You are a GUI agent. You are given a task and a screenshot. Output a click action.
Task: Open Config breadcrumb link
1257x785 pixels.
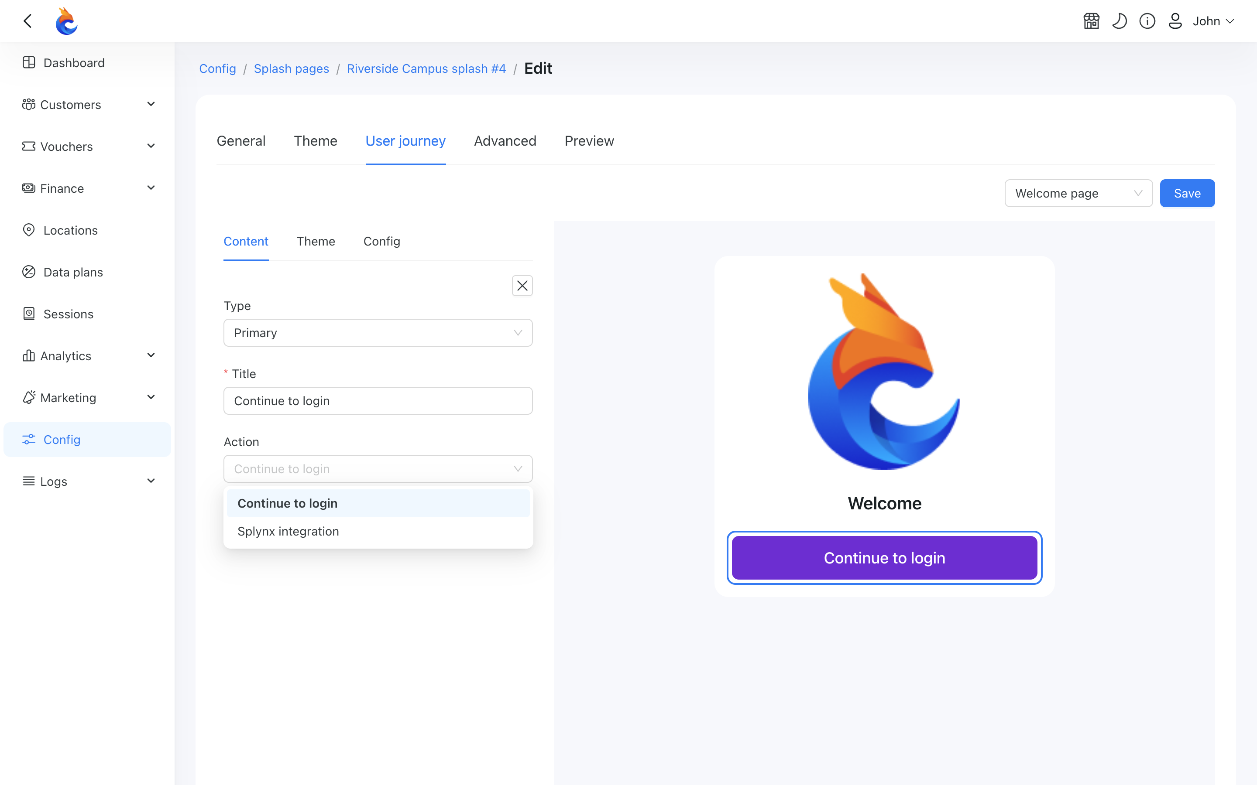tap(218, 68)
